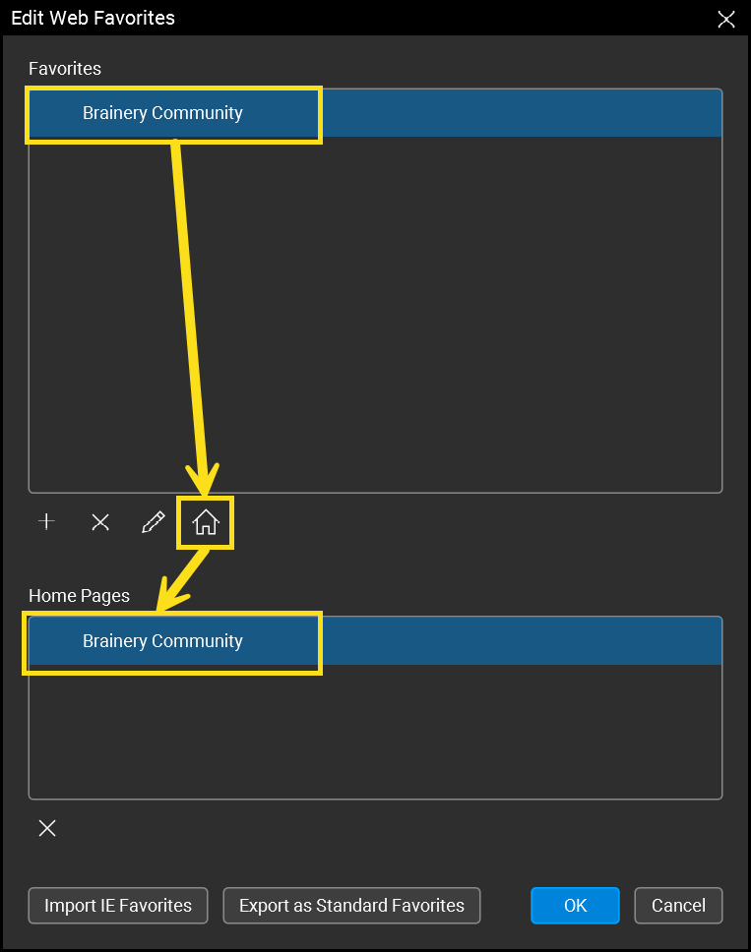Set favorite as home page via house icon
The height and width of the screenshot is (952, 751).
(206, 522)
